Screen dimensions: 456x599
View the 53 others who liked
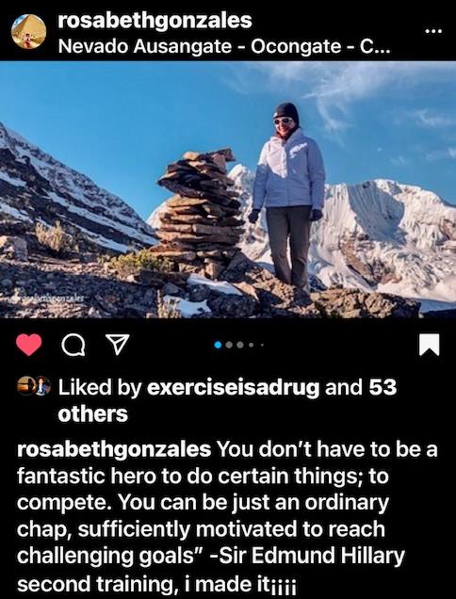[x=227, y=401]
